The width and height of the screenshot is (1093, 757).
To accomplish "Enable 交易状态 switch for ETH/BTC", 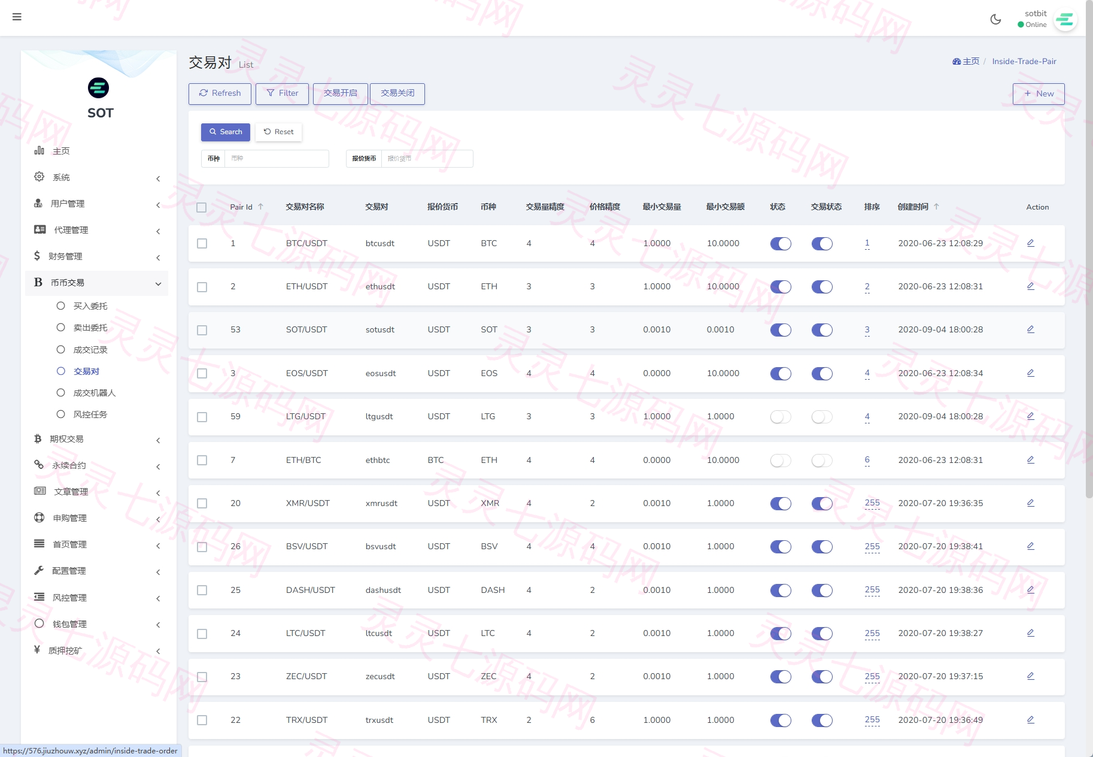I will [822, 461].
